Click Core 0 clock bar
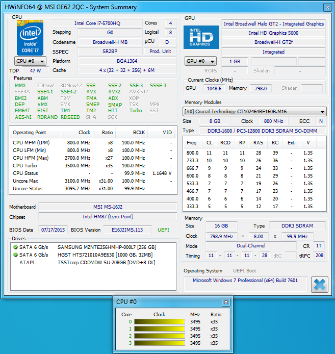This screenshot has height=354, width=335. [x=160, y=321]
